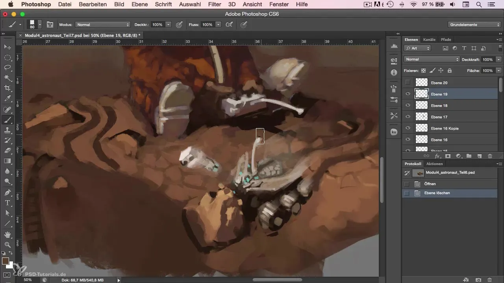The image size is (504, 283).
Task: Select the Brush tool in toolbox
Action: 7,120
